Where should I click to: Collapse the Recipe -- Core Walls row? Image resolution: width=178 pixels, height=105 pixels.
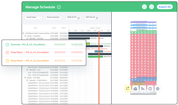pyautogui.click(x=25, y=78)
